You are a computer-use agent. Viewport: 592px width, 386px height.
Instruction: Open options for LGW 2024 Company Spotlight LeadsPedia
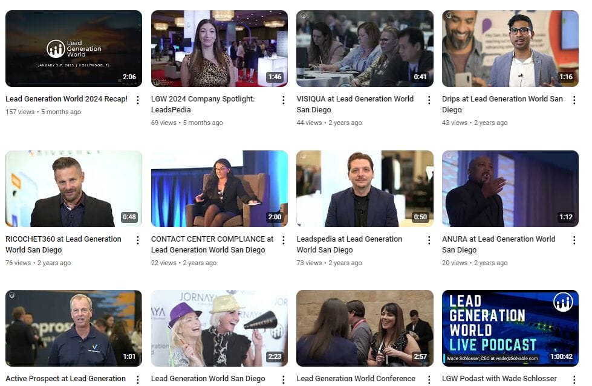(x=283, y=100)
